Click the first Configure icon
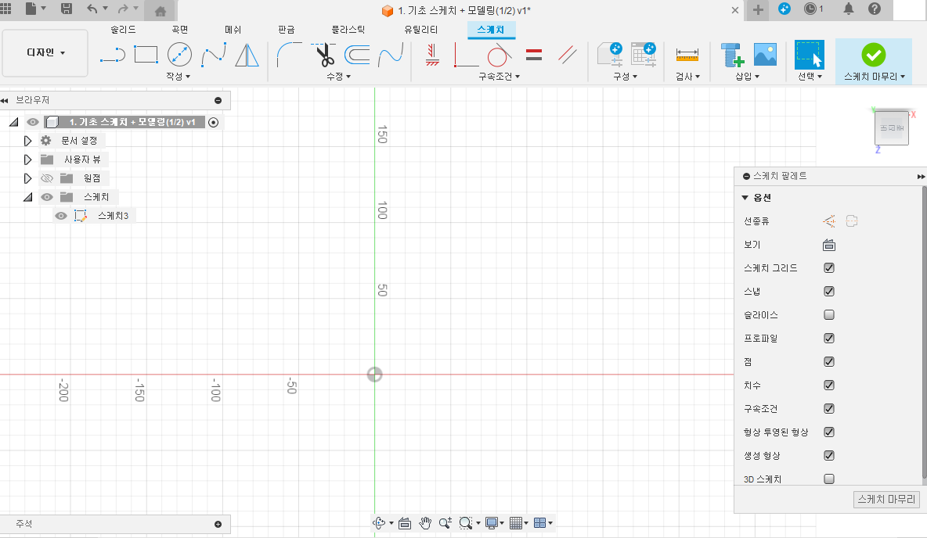Screen dimensions: 927x538 tap(610, 54)
